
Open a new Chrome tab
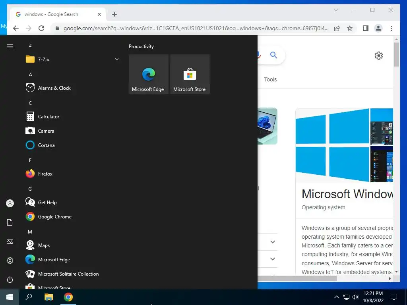114,14
